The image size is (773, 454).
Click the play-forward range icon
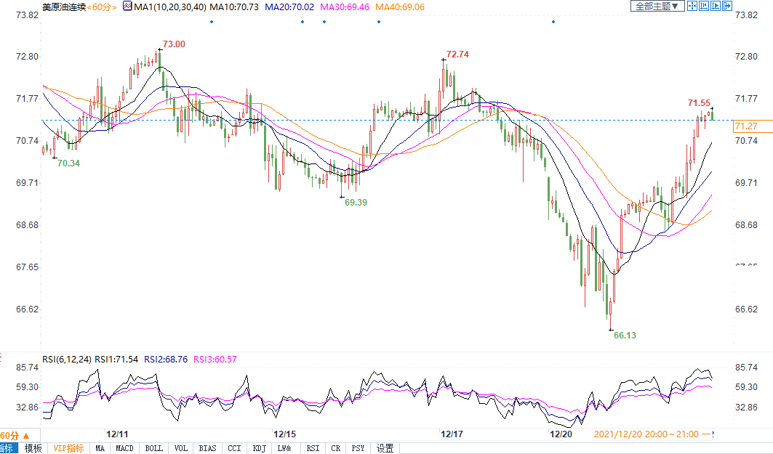click(x=716, y=7)
